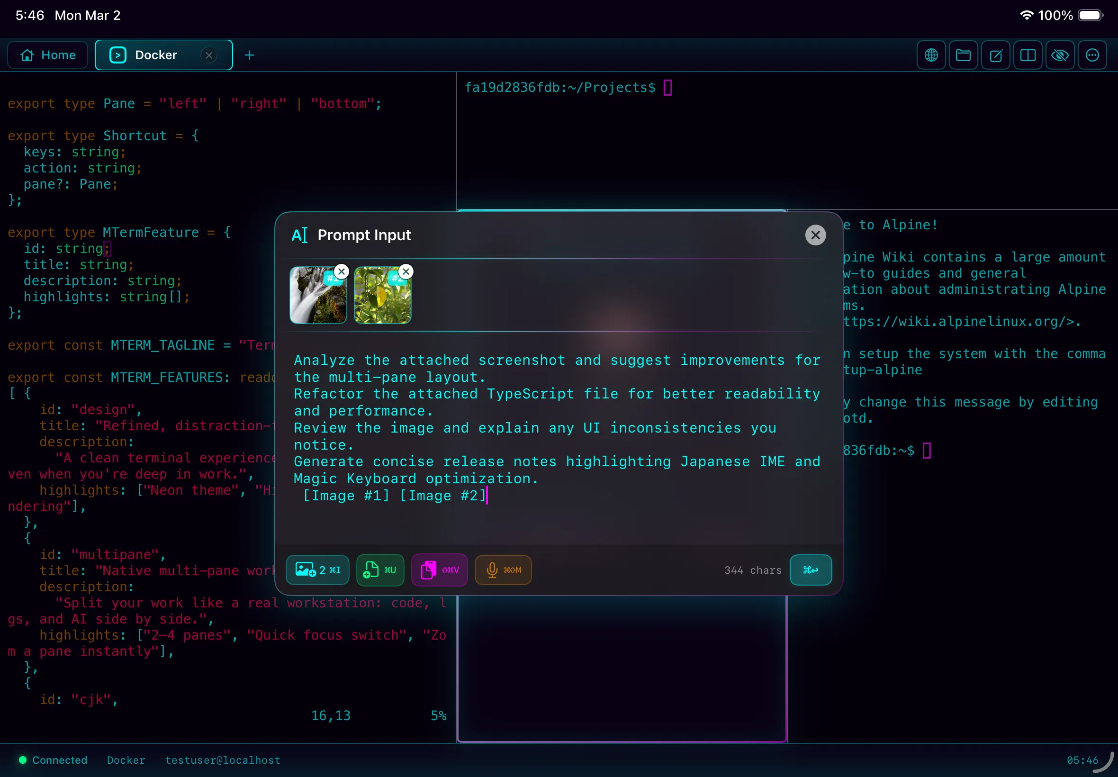Remove waterfall image #1 attachment
The width and height of the screenshot is (1118, 777).
coord(342,271)
